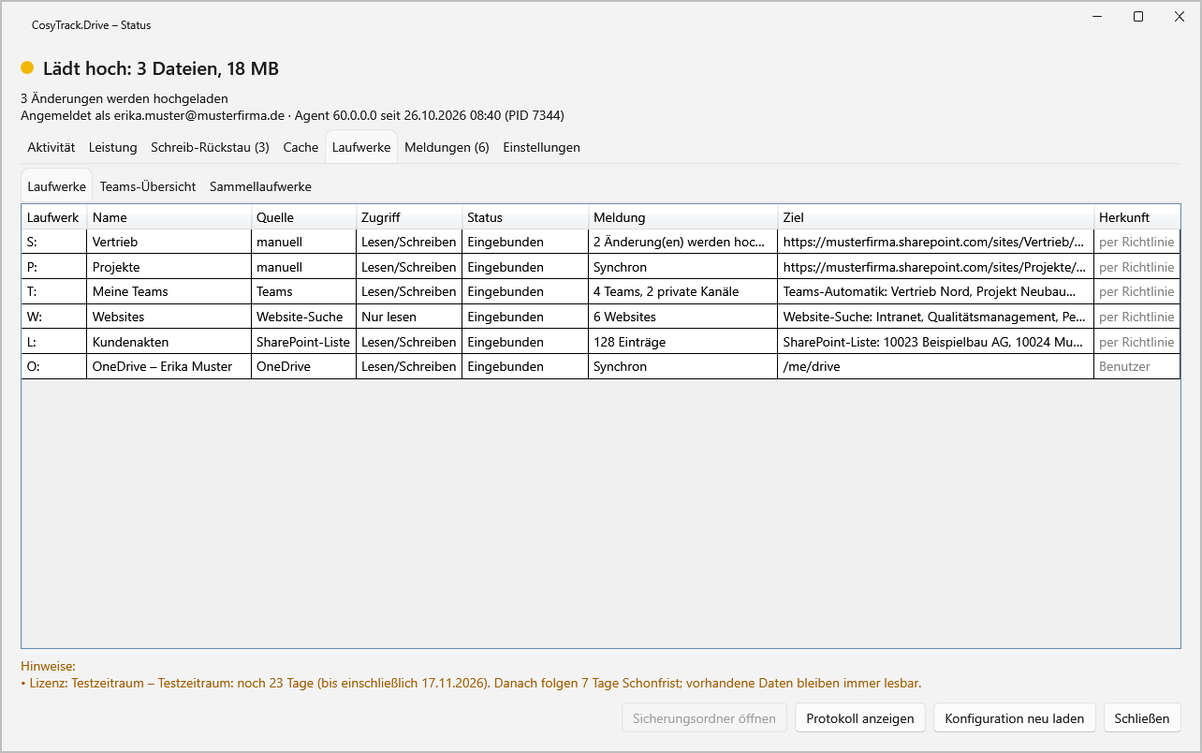
Task: Select the Vertrieb drive row name
Action: coord(169,242)
